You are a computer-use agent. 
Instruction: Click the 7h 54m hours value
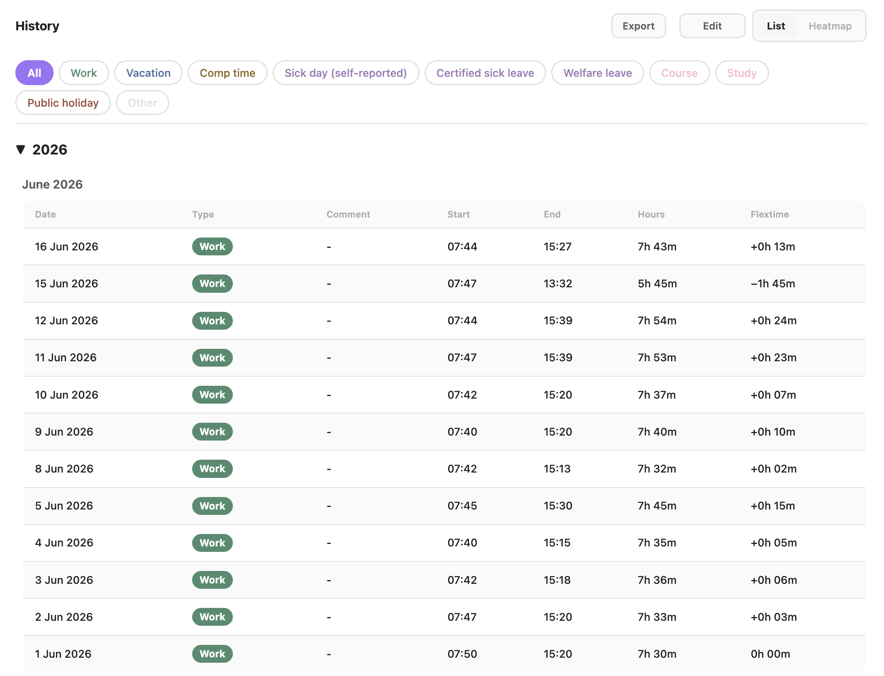point(657,321)
